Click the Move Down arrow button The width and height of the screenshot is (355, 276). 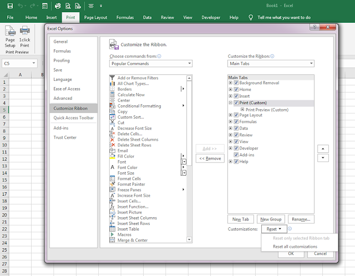point(323,158)
